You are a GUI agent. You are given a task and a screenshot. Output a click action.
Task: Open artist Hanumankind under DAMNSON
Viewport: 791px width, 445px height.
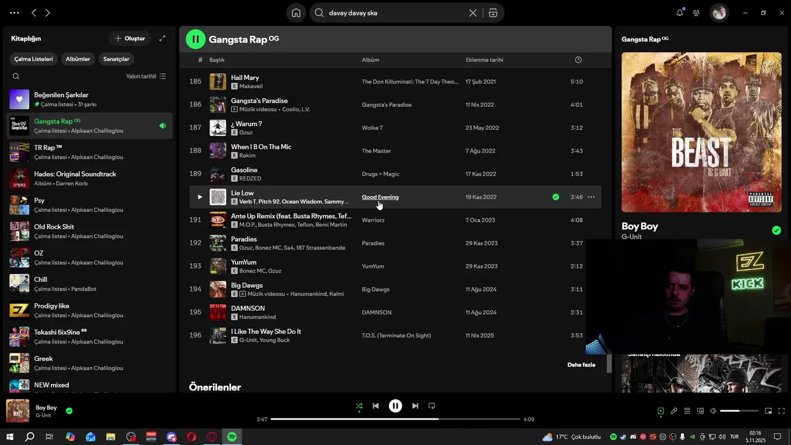(x=258, y=317)
